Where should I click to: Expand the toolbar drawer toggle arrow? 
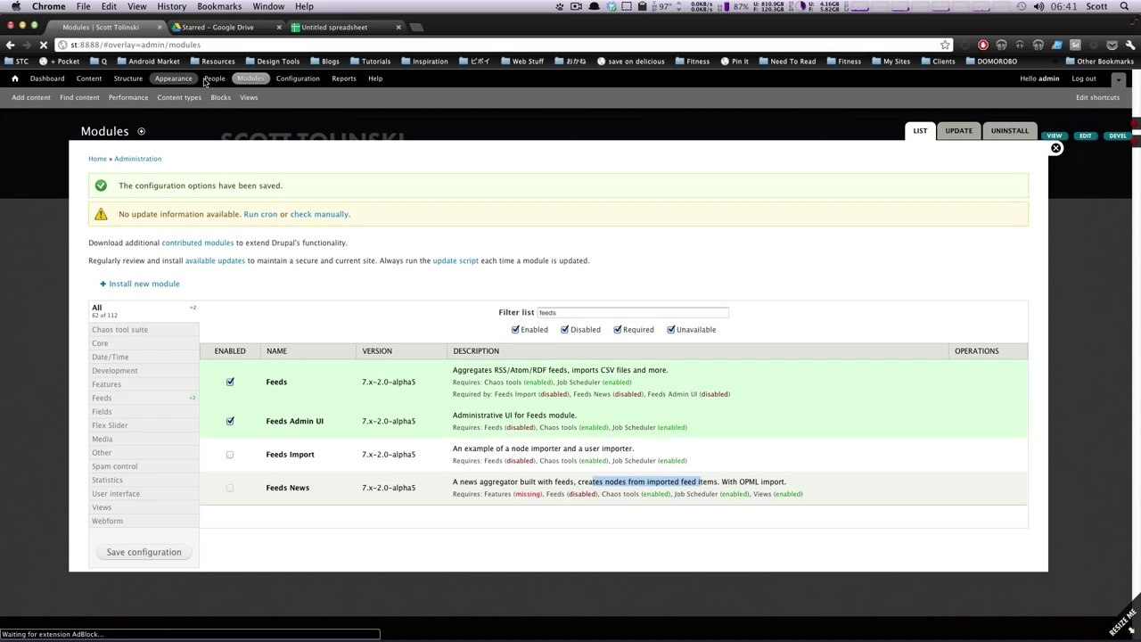tap(1118, 79)
